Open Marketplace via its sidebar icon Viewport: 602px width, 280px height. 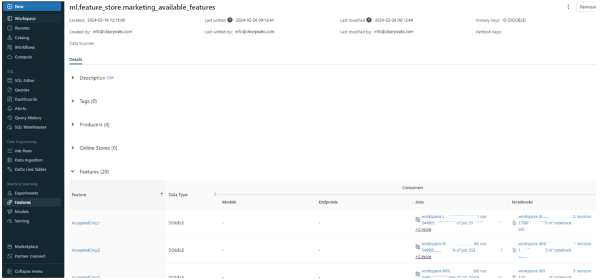[x=9, y=247]
